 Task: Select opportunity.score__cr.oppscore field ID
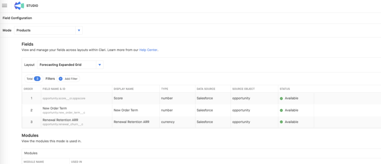click(64, 99)
